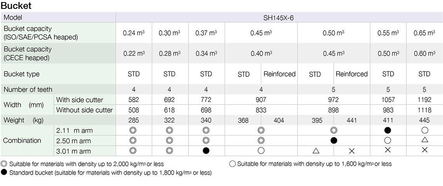Click the weight value 441

[351, 121]
